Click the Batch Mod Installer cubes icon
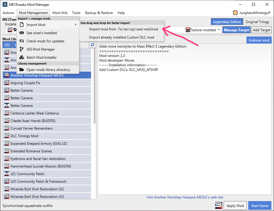This screenshot has height=211, width=274. click(x=22, y=57)
